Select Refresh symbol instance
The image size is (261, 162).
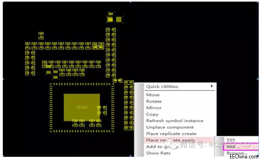[175, 120]
